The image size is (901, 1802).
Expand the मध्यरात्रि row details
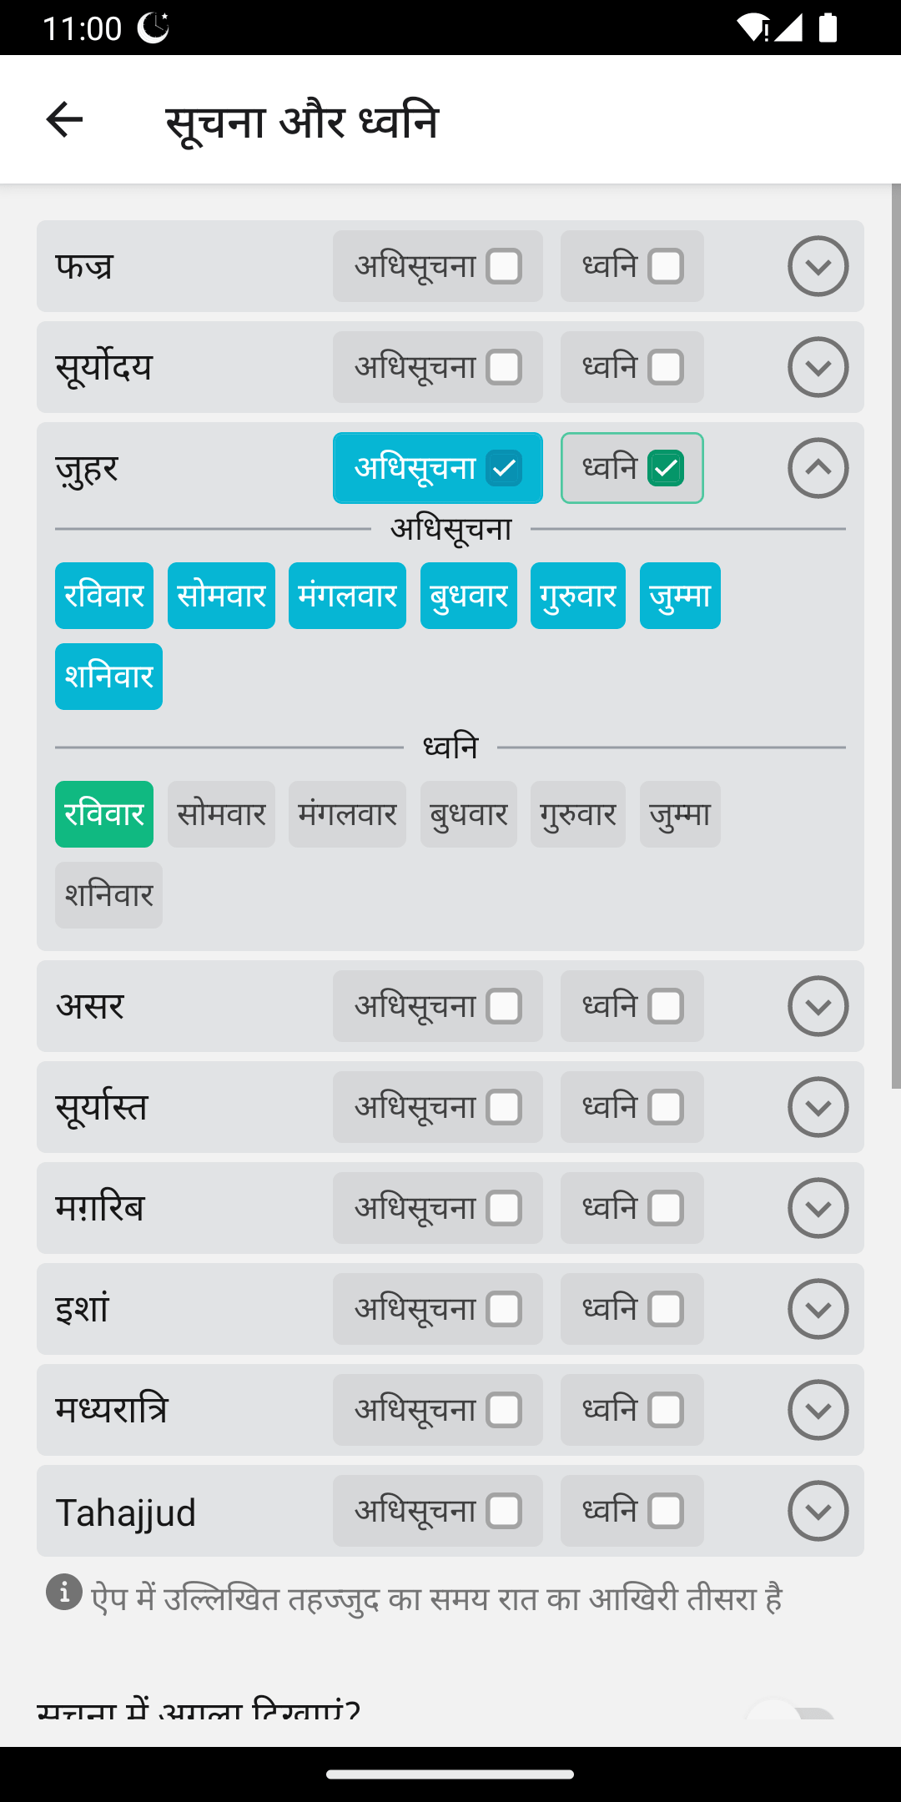point(818,1410)
